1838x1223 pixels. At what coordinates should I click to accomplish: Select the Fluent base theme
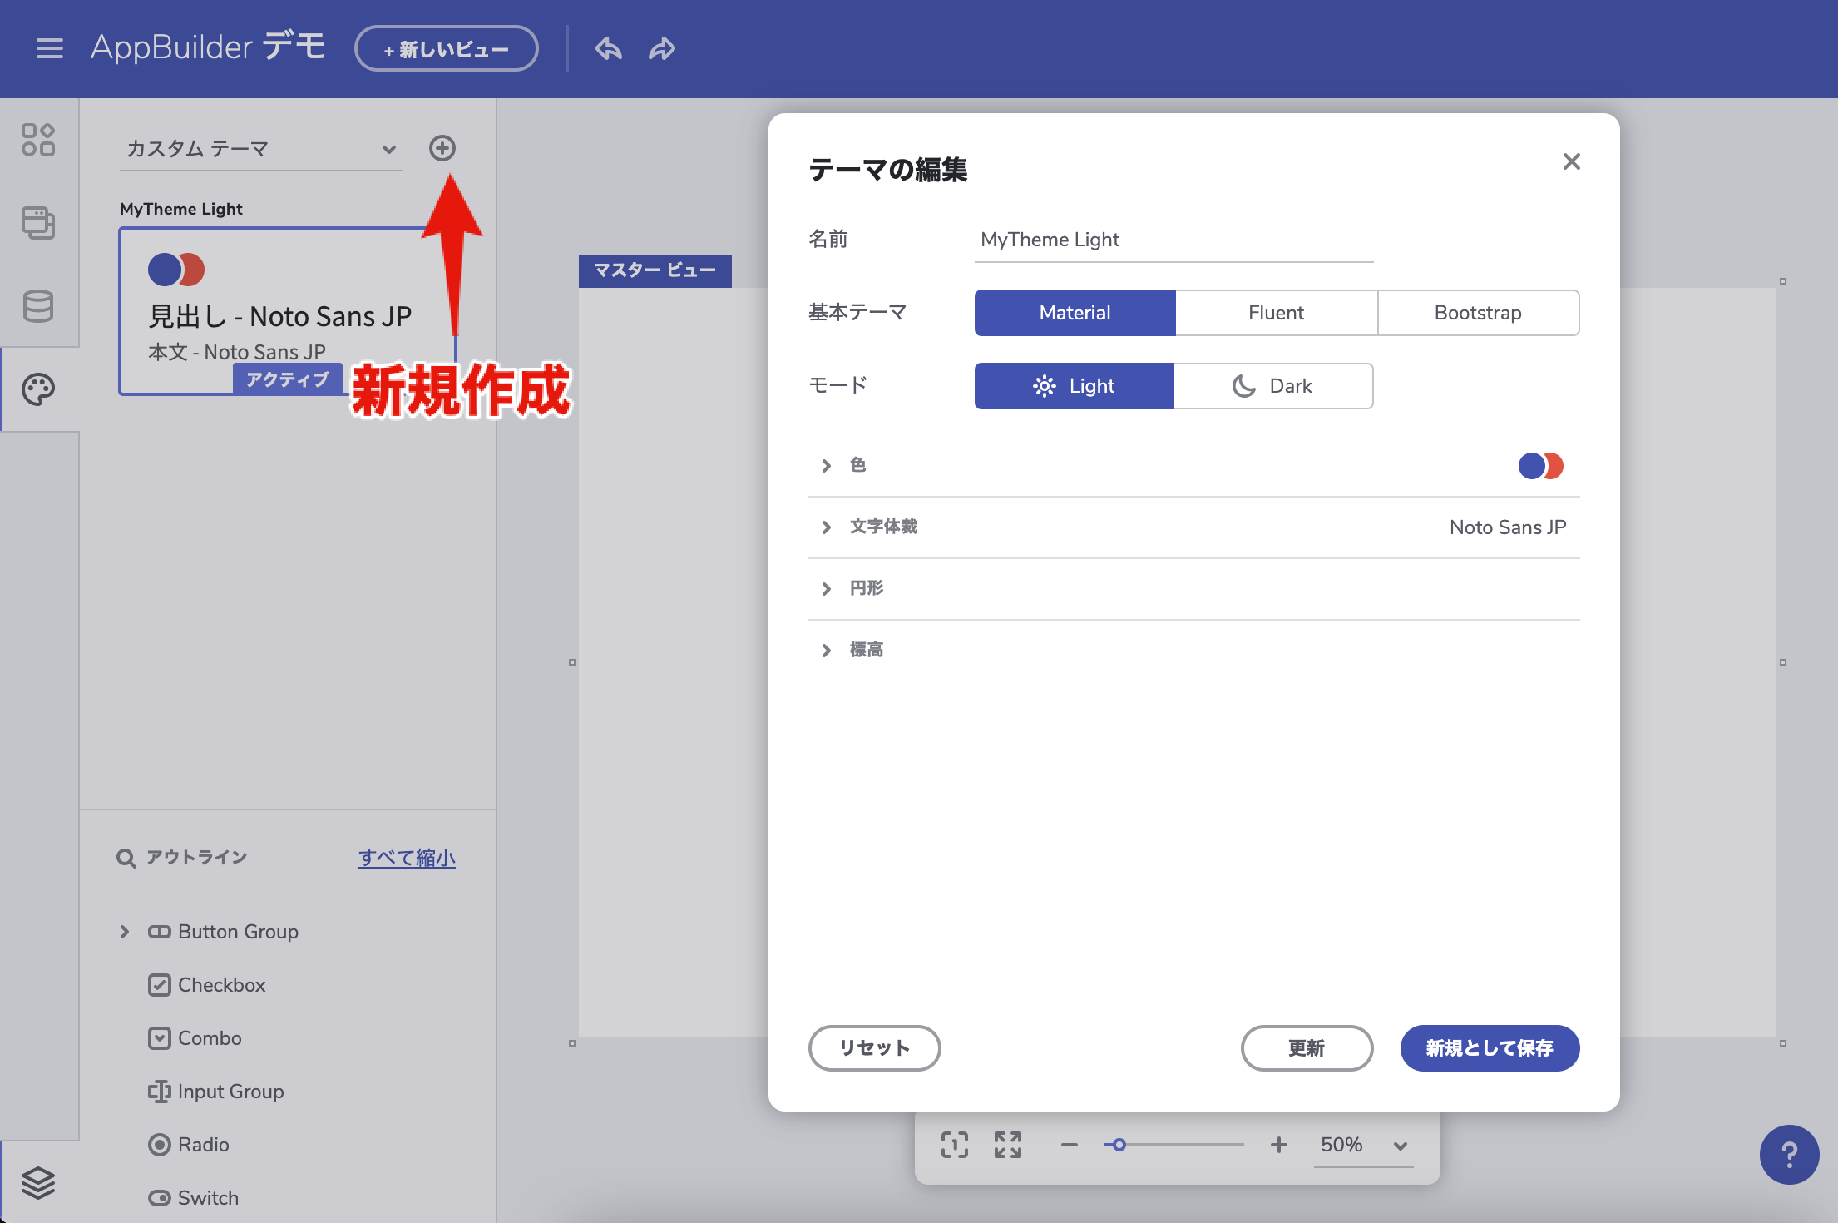tap(1276, 312)
